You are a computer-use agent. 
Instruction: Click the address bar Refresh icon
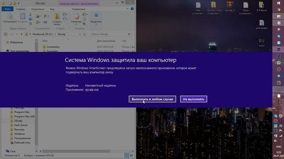[85, 34]
